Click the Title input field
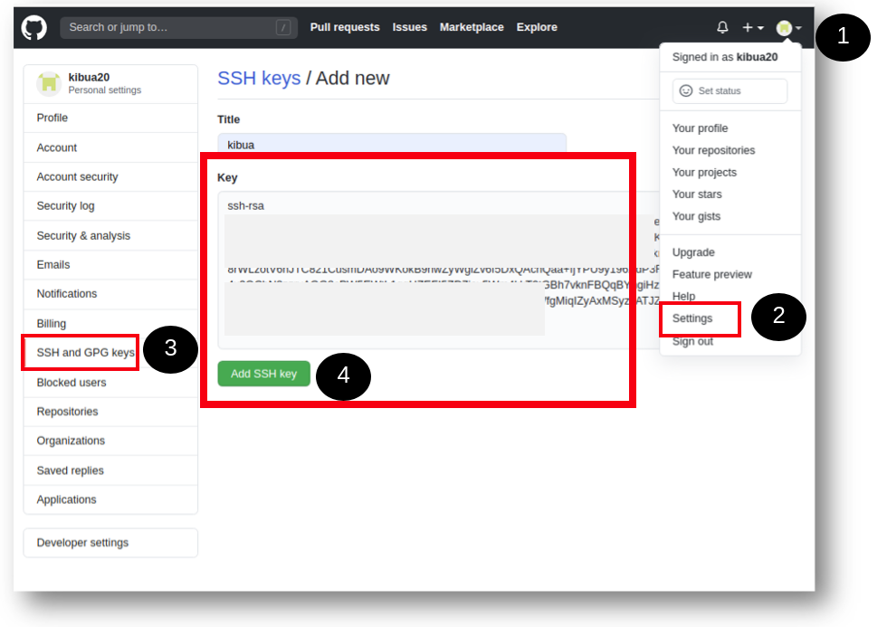Screen dimensions: 887x627 [x=391, y=146]
